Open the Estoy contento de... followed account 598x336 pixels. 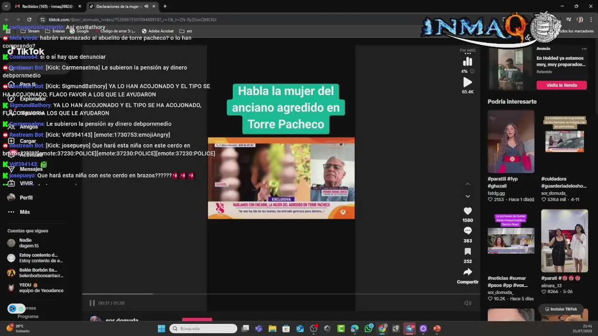pos(35,258)
